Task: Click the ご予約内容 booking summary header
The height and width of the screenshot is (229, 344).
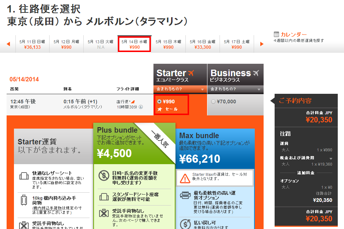Action: [295, 101]
